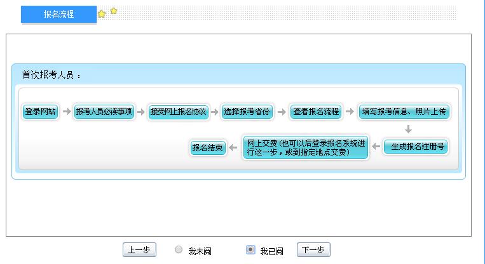Click the 选择报考省份 step box

pyautogui.click(x=247, y=112)
